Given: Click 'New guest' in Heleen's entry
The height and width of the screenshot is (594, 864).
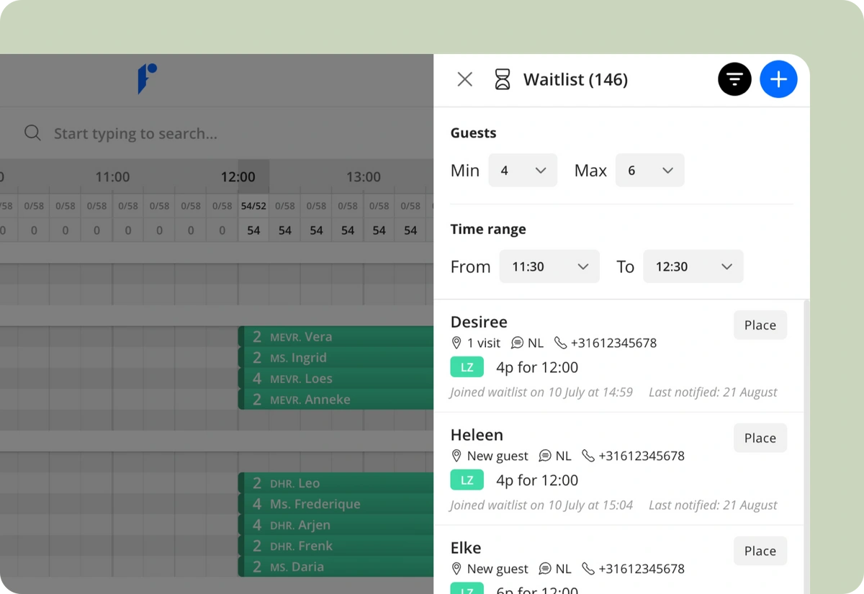Looking at the screenshot, I should (498, 456).
